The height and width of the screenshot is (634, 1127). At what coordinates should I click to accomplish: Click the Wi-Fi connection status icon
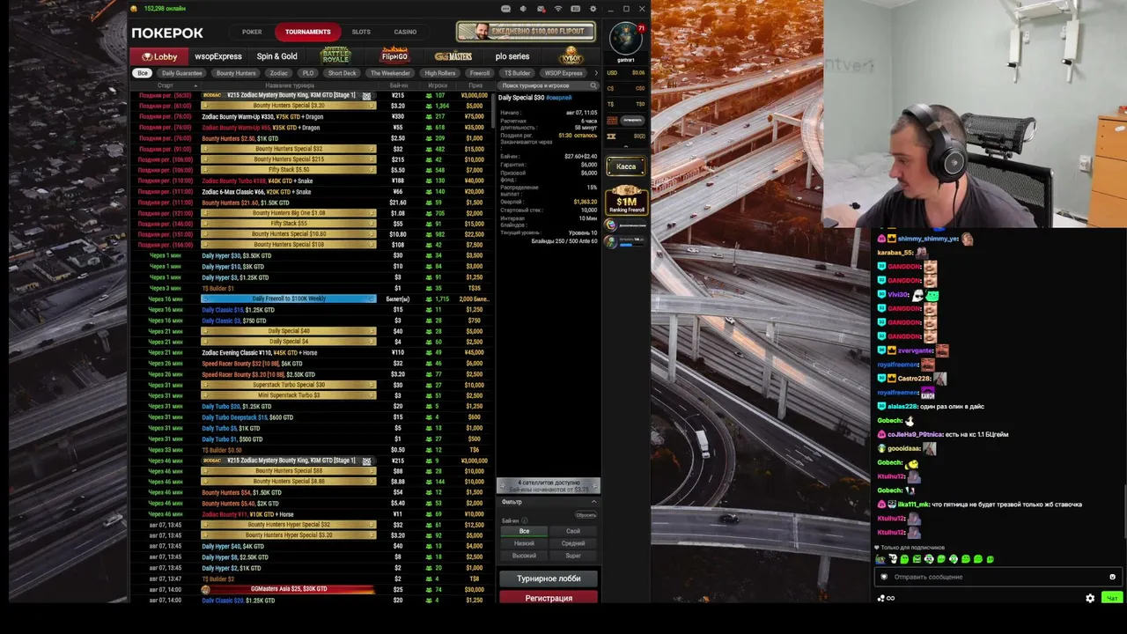(x=558, y=9)
